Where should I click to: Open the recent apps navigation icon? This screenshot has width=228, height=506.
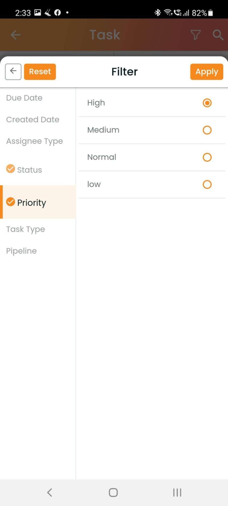[x=177, y=492]
